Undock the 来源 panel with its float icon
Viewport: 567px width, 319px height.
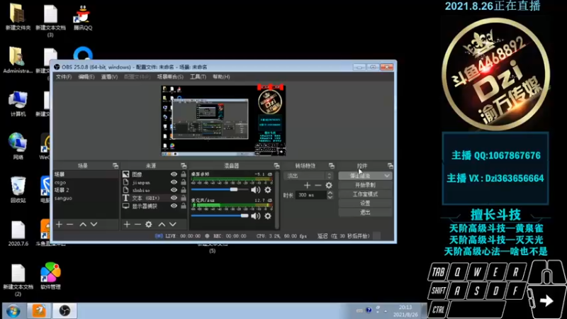click(x=184, y=166)
